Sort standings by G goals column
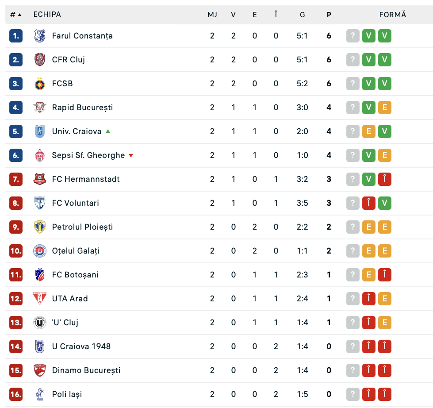The height and width of the screenshot is (408, 433). pos(302,15)
